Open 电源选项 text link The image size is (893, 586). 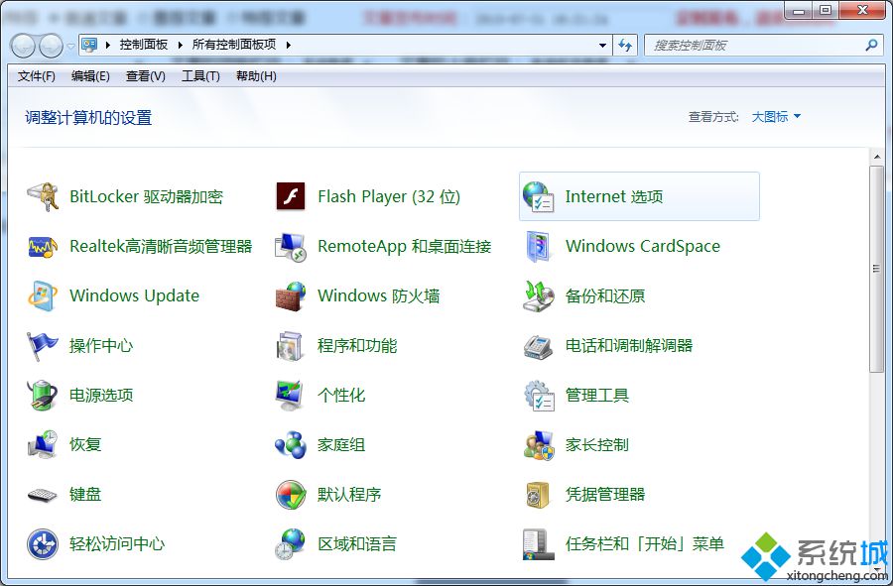click(101, 396)
